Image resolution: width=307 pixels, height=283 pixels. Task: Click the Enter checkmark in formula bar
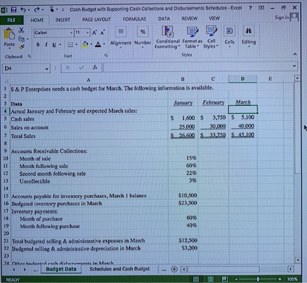tap(81, 67)
